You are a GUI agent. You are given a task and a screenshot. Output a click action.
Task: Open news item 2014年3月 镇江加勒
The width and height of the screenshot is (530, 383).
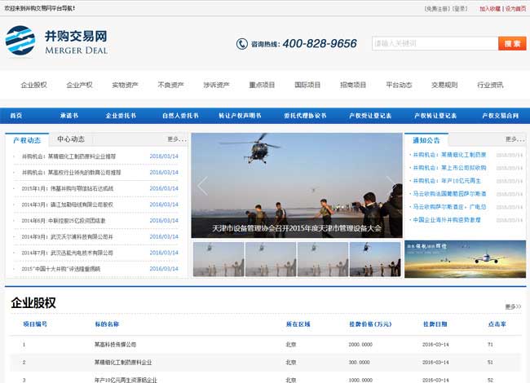(67, 205)
